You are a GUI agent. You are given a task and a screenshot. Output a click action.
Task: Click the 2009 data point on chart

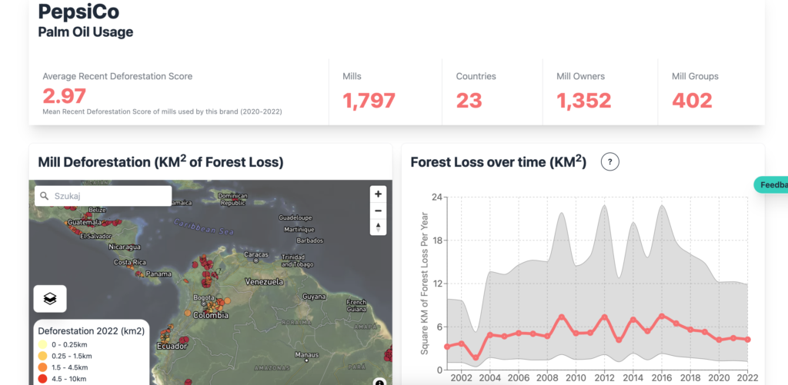coord(562,317)
